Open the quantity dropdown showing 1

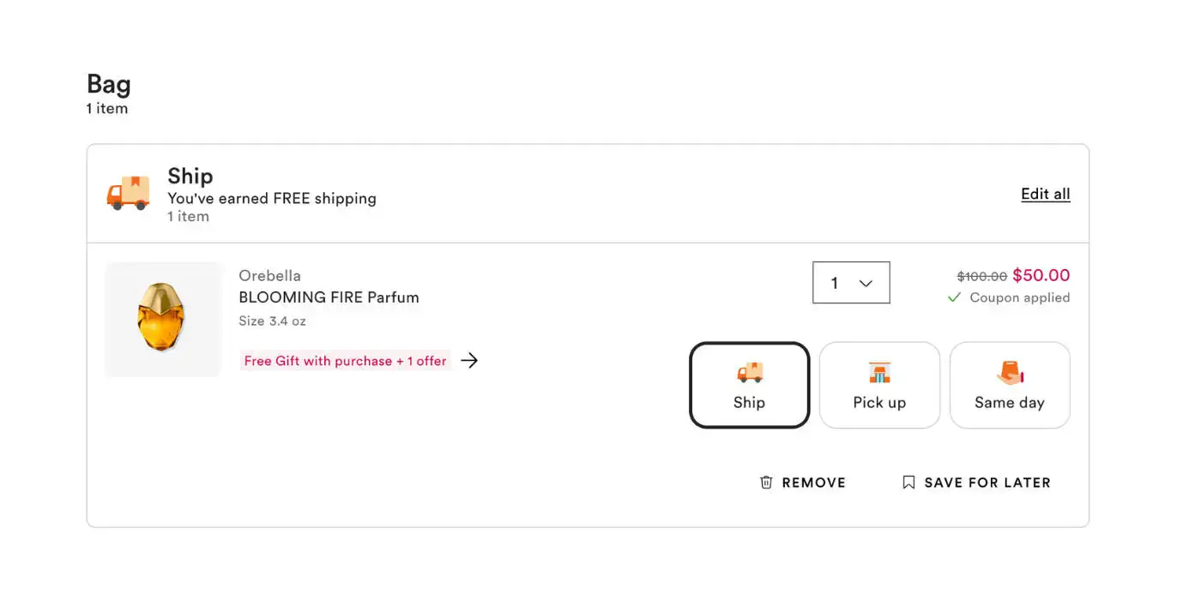pos(851,283)
